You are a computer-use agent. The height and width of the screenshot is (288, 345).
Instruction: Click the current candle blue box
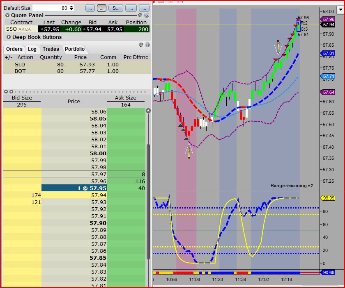pyautogui.click(x=298, y=26)
